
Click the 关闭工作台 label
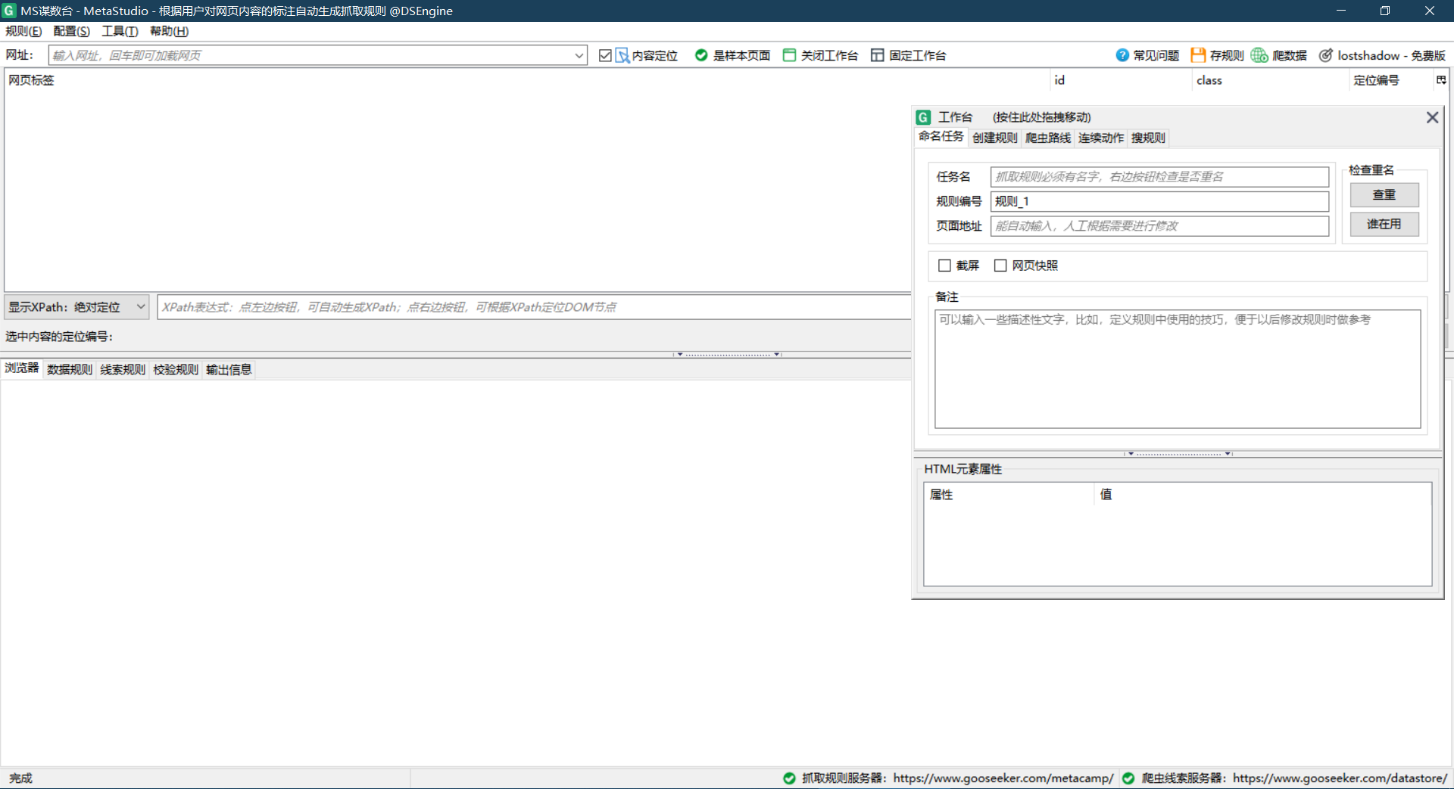point(829,55)
